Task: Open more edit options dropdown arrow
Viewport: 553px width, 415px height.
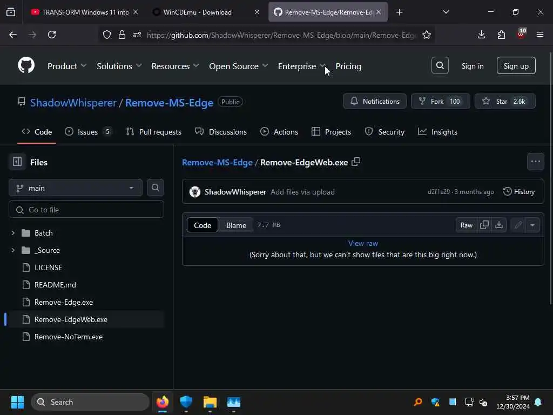Action: point(532,225)
